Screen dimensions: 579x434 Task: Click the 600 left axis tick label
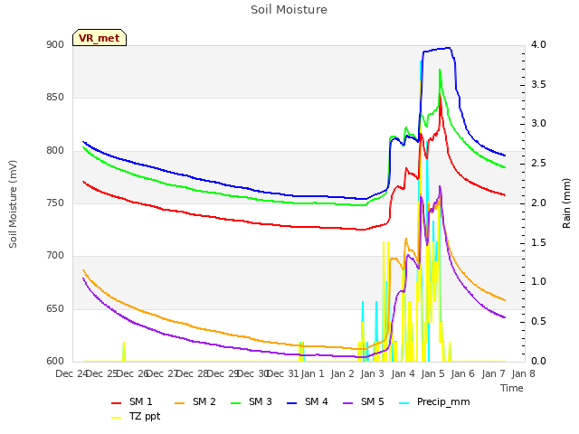(55, 361)
